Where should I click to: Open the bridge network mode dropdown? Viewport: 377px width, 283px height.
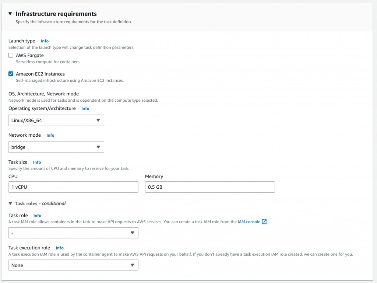tap(56, 147)
